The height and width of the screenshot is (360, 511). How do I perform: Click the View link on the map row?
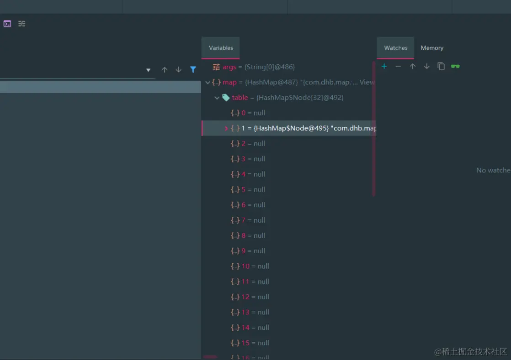(367, 82)
